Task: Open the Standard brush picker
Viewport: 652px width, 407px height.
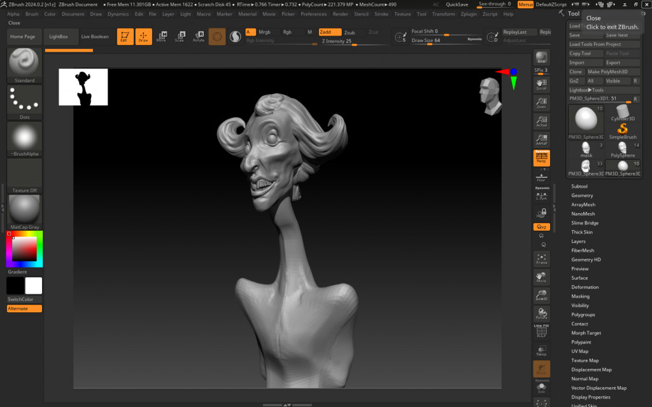Action: [x=25, y=66]
